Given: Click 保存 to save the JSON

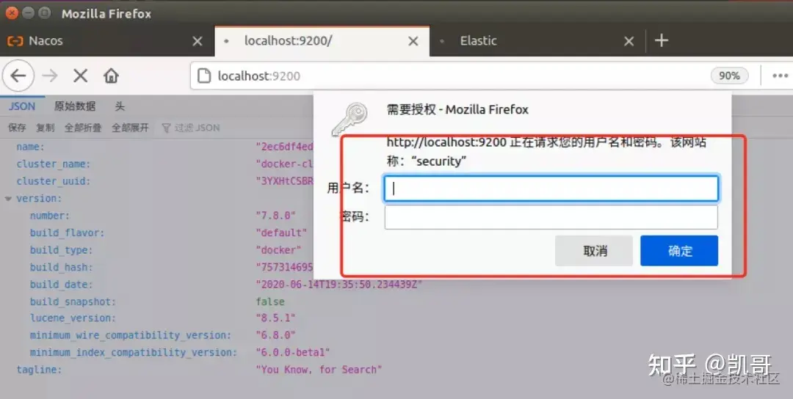Looking at the screenshot, I should click(17, 128).
